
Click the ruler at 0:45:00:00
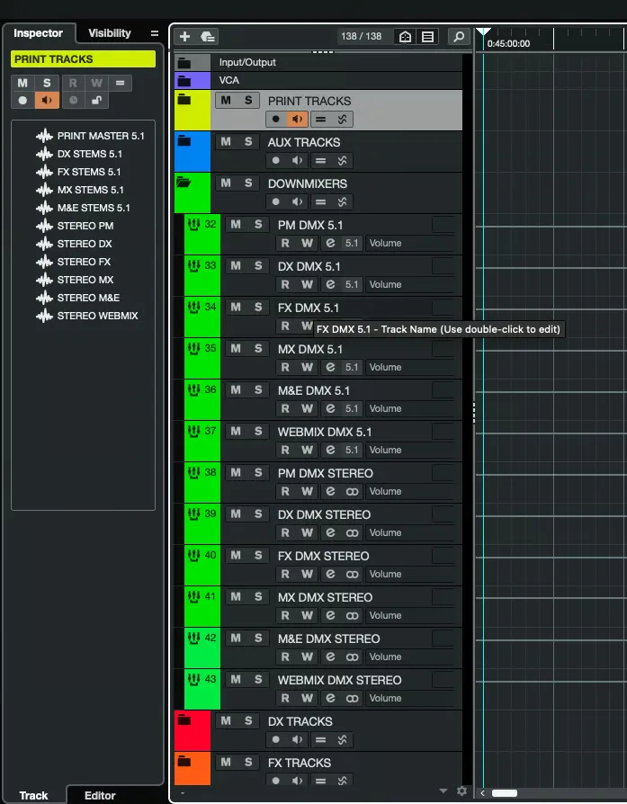click(x=508, y=43)
